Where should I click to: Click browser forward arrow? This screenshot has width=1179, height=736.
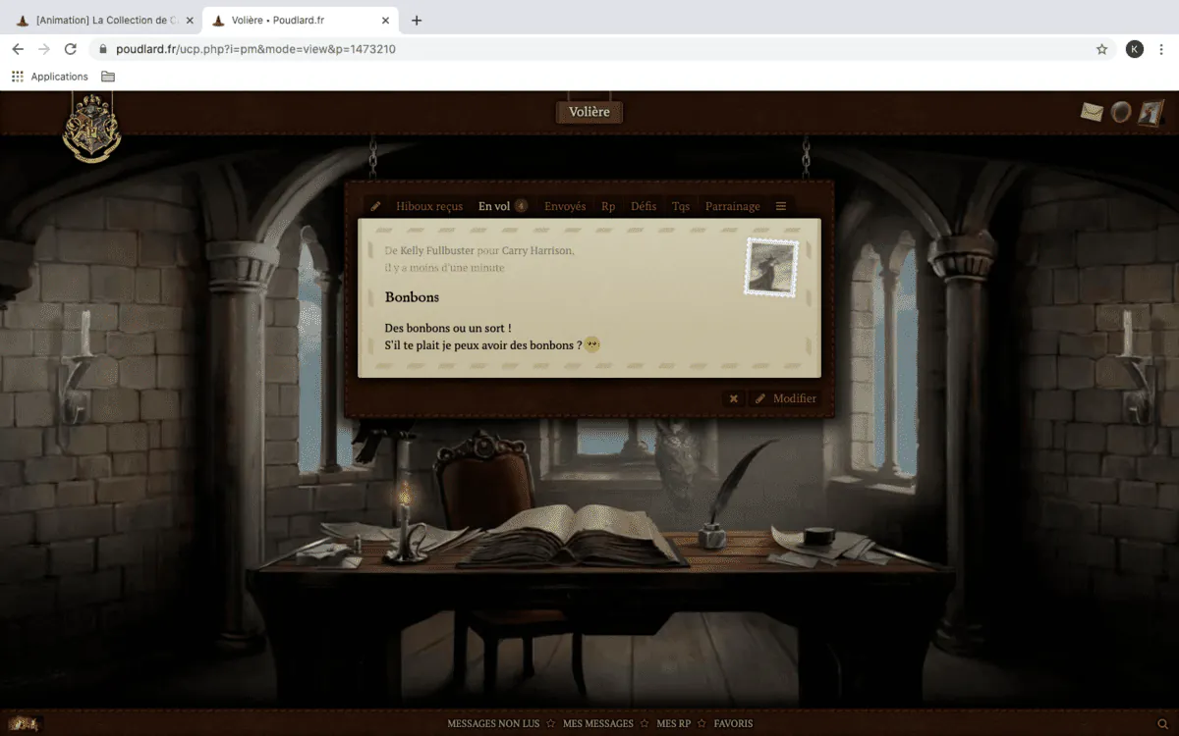click(x=44, y=49)
